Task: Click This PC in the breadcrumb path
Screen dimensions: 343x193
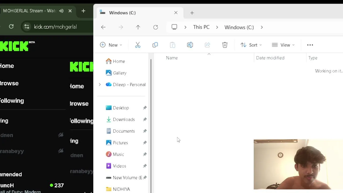Action: (x=201, y=27)
